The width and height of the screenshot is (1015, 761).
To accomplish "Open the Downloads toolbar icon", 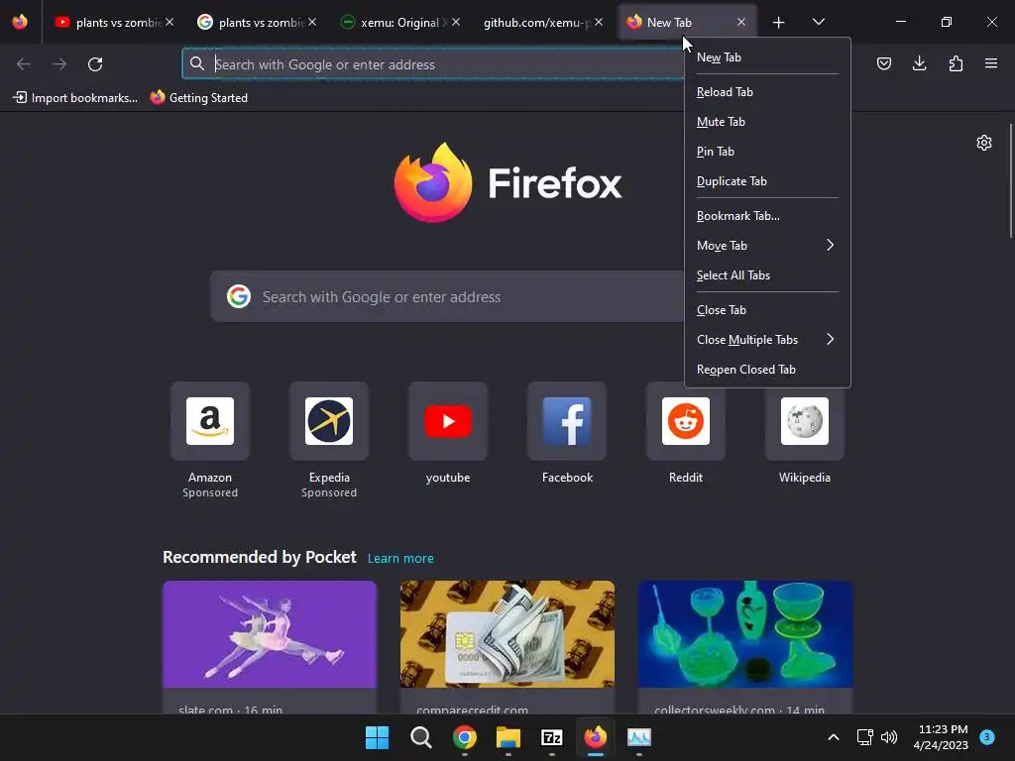I will click(919, 63).
